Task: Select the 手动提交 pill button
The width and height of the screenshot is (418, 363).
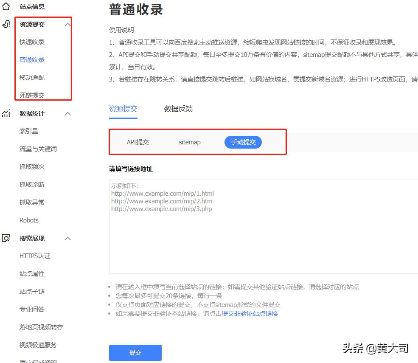Action: [243, 142]
